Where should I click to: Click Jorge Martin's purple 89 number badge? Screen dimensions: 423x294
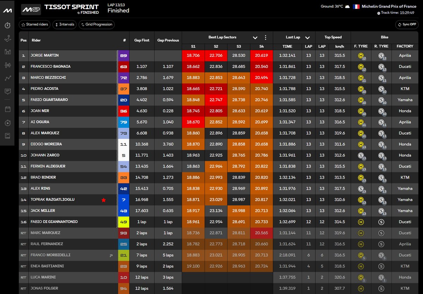pos(124,56)
